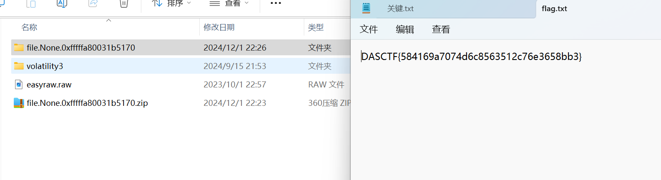Click the volatility3 folder icon
The height and width of the screenshot is (180, 661).
point(19,66)
